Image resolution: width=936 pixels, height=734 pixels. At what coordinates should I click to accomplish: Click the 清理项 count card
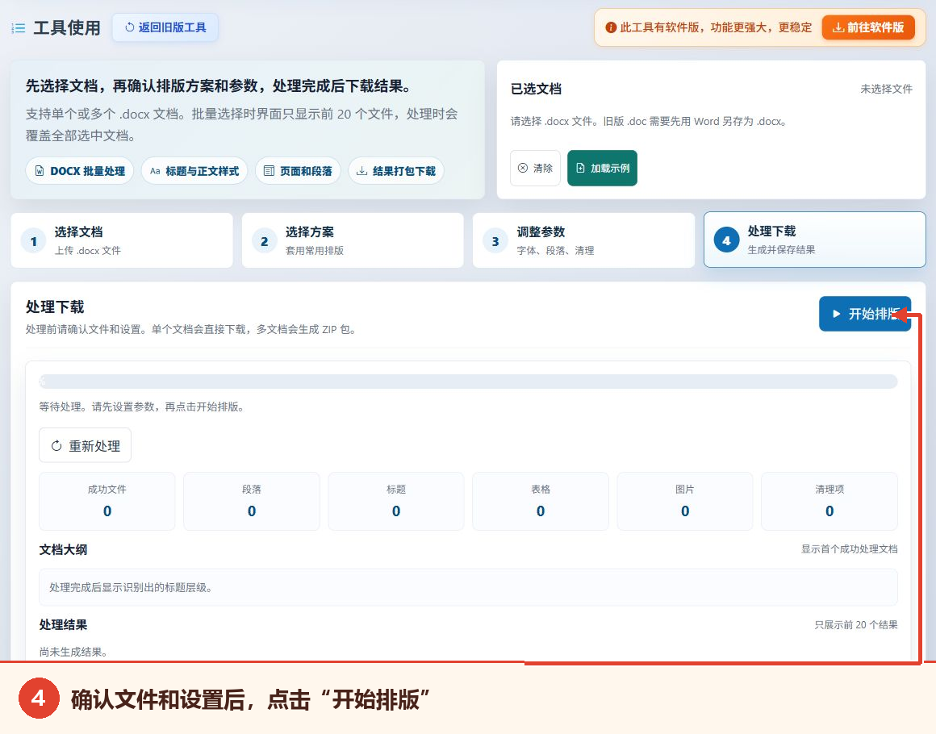[x=829, y=501]
